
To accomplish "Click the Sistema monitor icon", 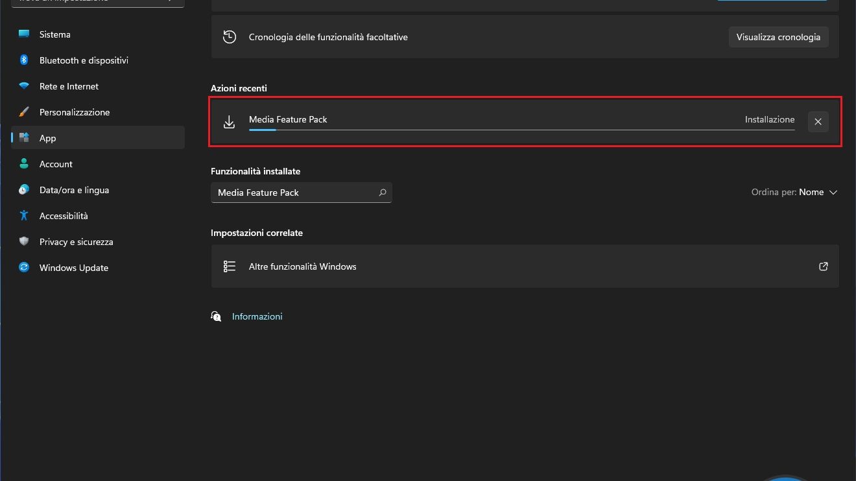I will 24,34.
